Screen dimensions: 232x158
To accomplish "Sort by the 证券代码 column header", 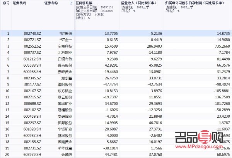I will pos(20,3).
